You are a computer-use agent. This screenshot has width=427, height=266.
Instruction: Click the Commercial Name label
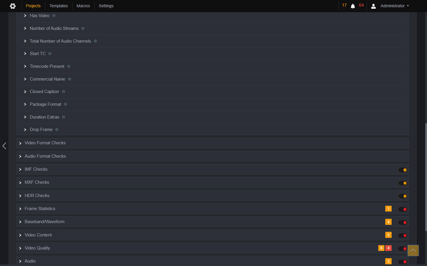(x=48, y=79)
